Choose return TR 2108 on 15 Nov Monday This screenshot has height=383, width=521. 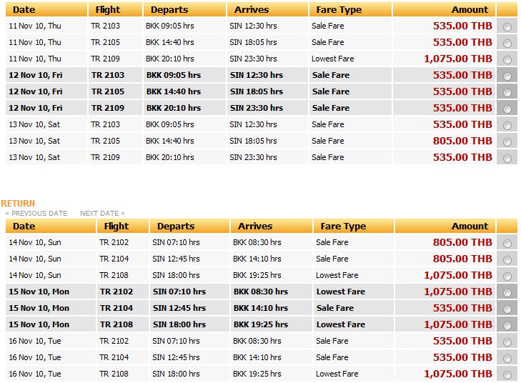507,325
